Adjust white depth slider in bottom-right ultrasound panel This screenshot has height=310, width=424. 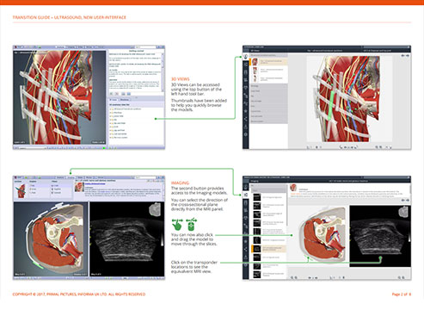point(409,238)
